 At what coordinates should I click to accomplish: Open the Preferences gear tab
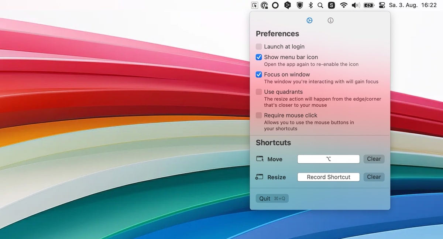(309, 20)
